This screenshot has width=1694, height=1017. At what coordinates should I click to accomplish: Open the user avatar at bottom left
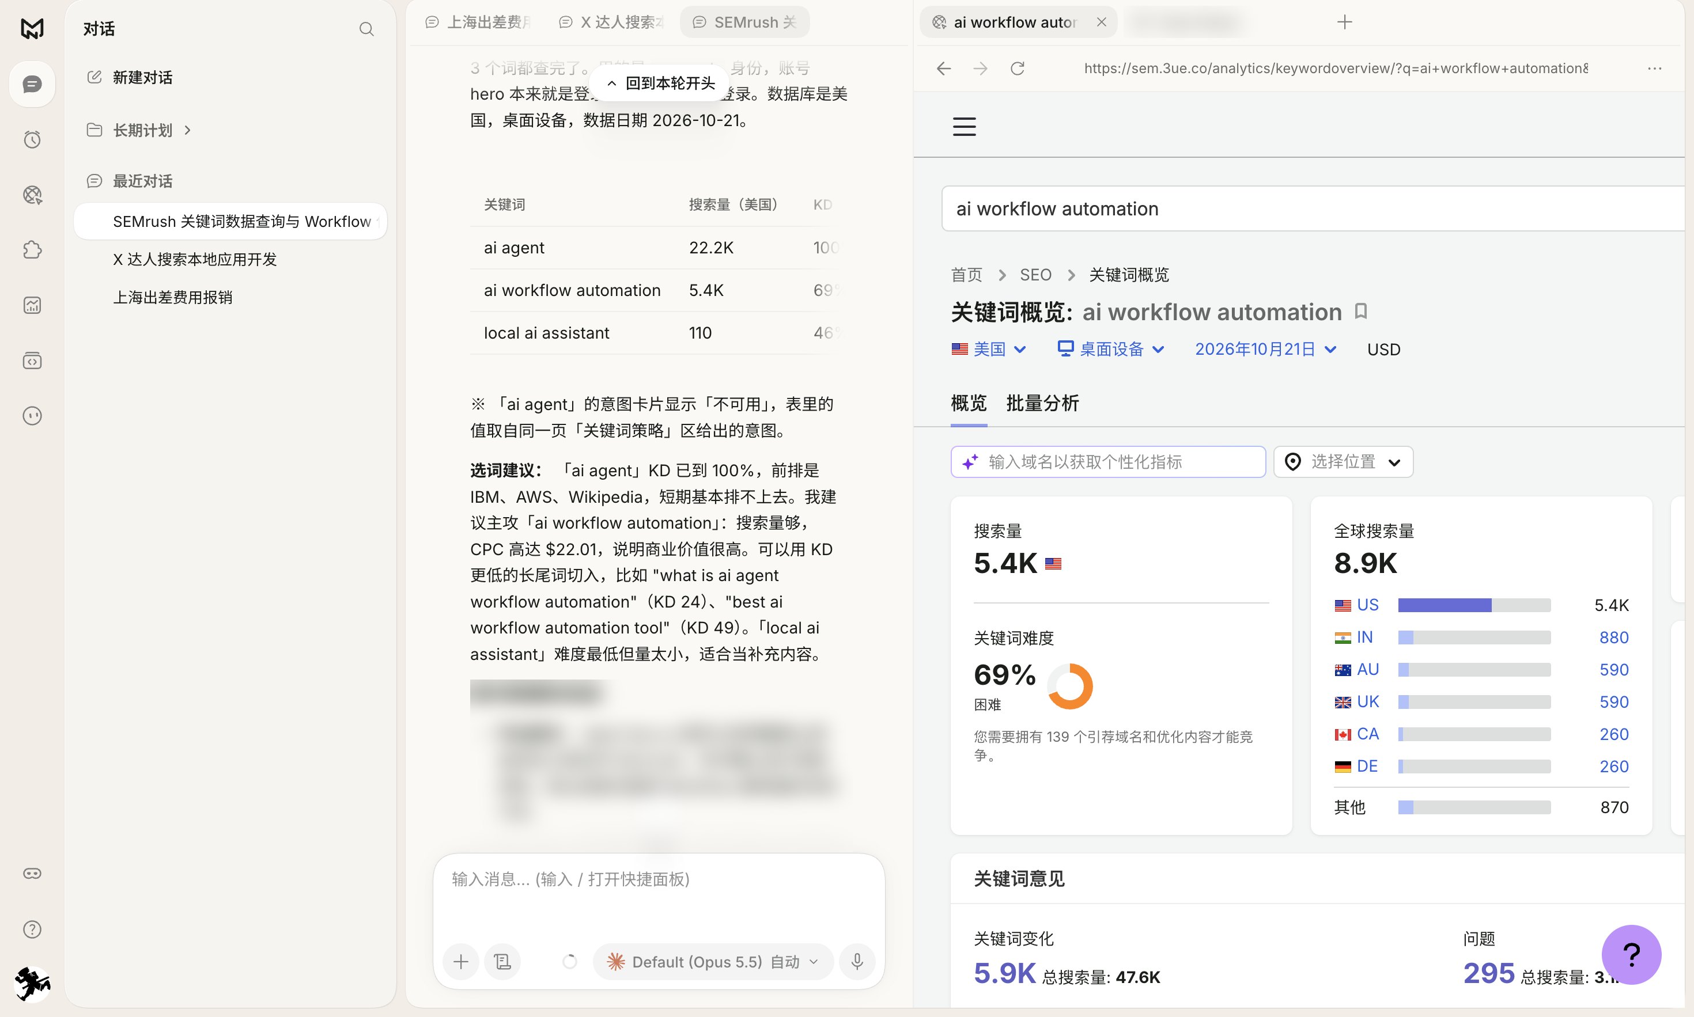[32, 984]
